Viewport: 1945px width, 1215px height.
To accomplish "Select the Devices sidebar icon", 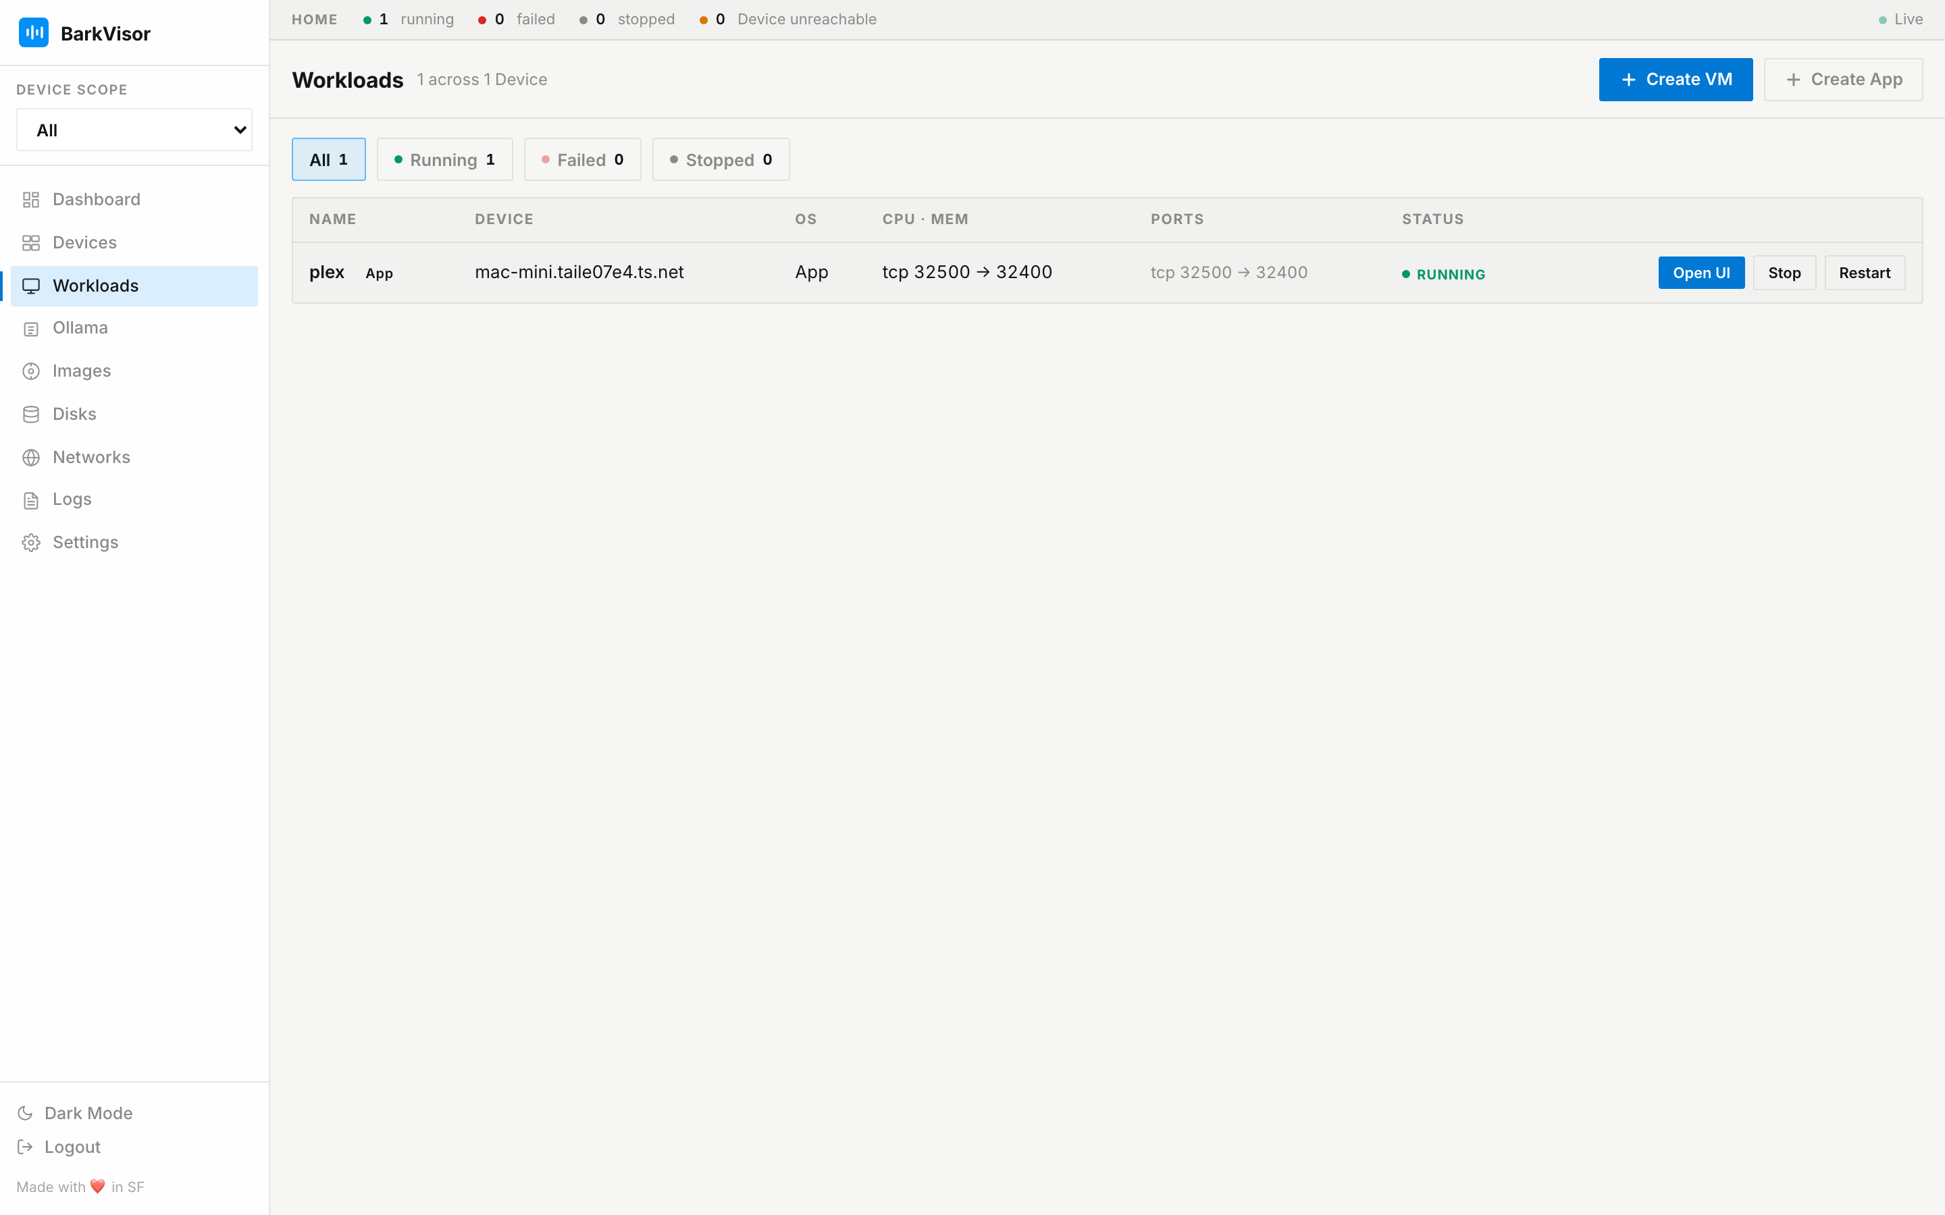I will coord(30,243).
